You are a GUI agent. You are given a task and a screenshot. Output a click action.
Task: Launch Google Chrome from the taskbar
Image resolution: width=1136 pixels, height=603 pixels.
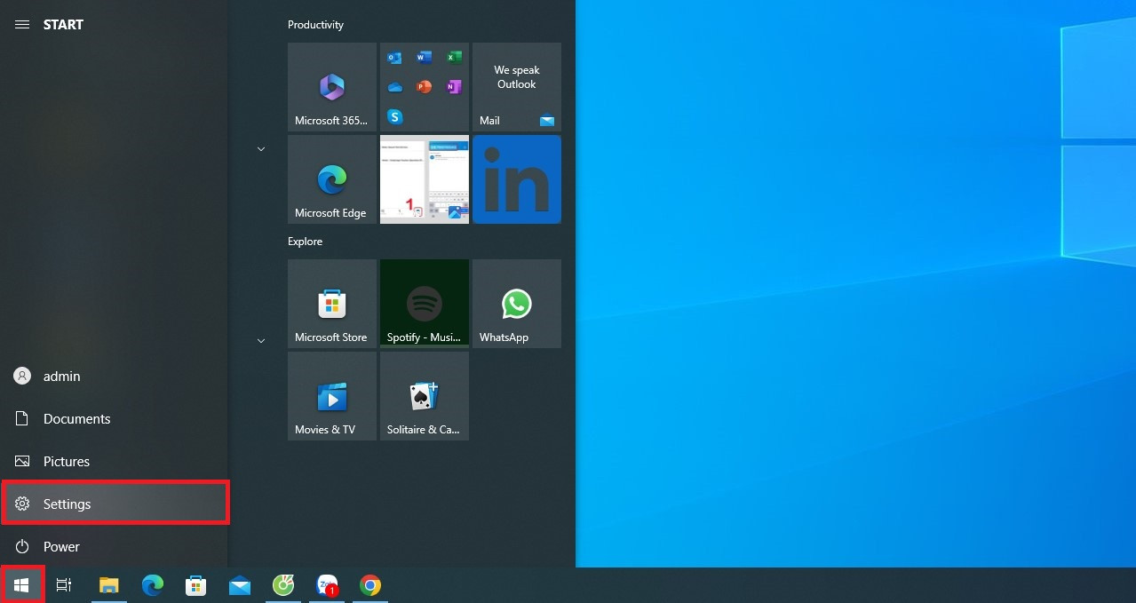click(x=370, y=585)
